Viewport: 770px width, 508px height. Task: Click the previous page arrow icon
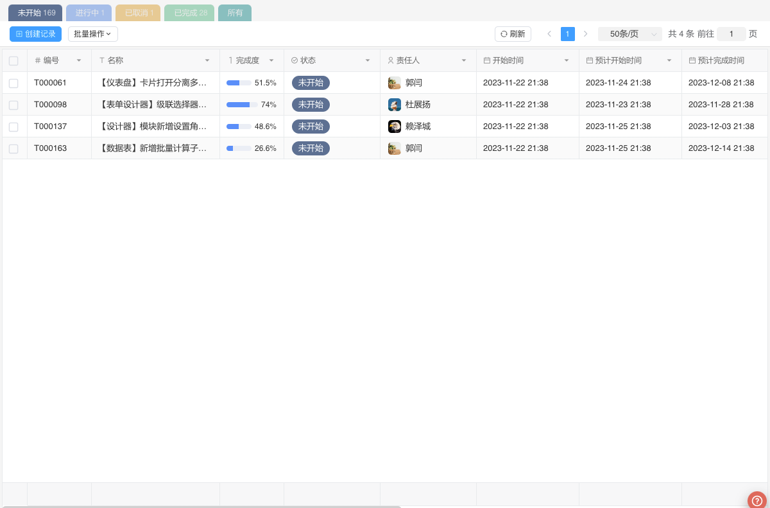(x=549, y=34)
